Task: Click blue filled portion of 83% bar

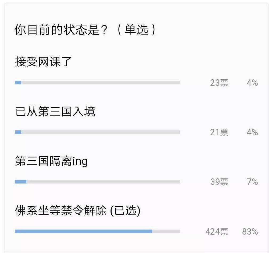Action: tap(83, 231)
